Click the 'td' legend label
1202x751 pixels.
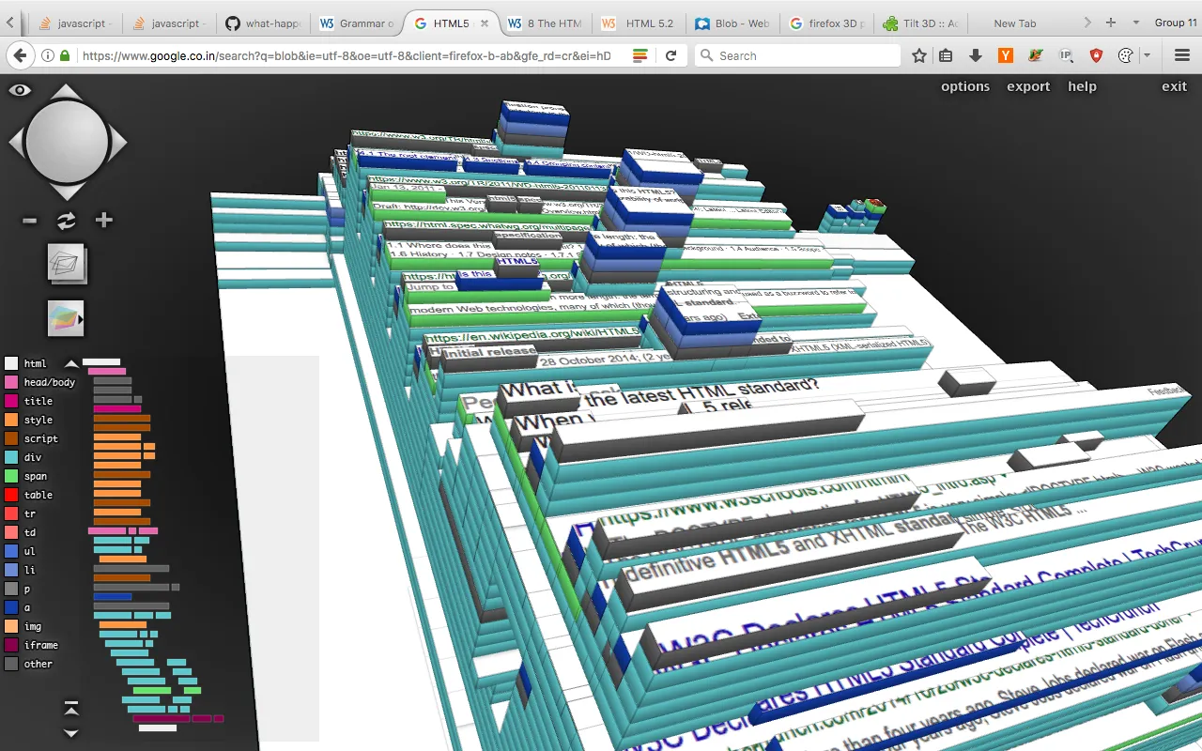tap(30, 533)
